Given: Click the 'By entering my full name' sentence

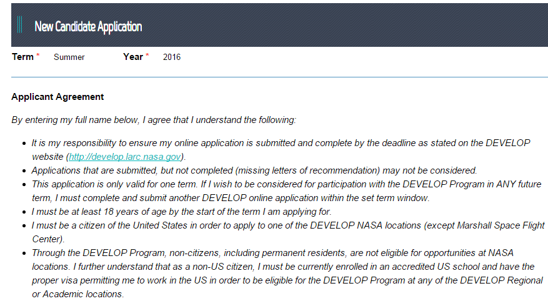Looking at the screenshot, I should 154,120.
